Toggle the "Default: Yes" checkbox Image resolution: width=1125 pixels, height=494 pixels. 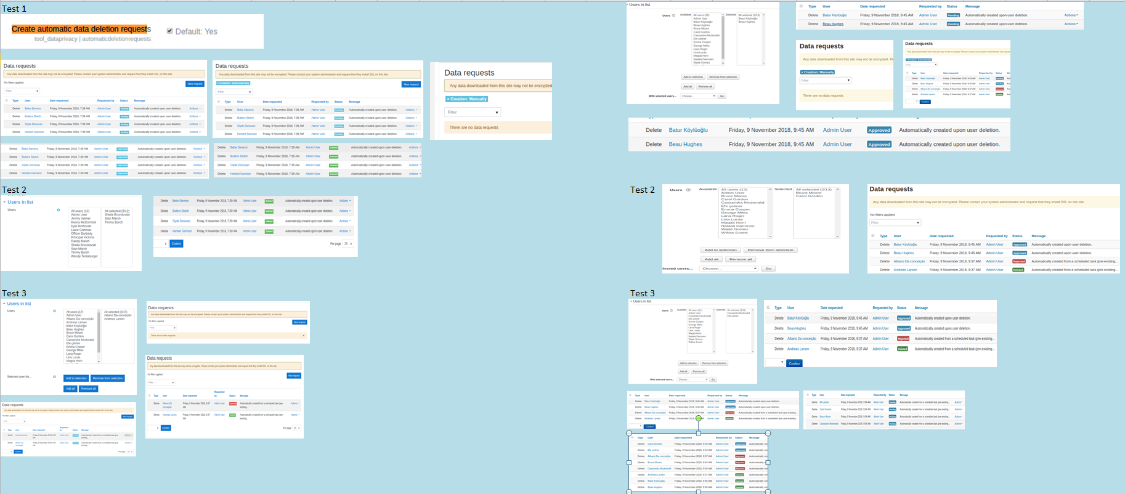coord(170,31)
